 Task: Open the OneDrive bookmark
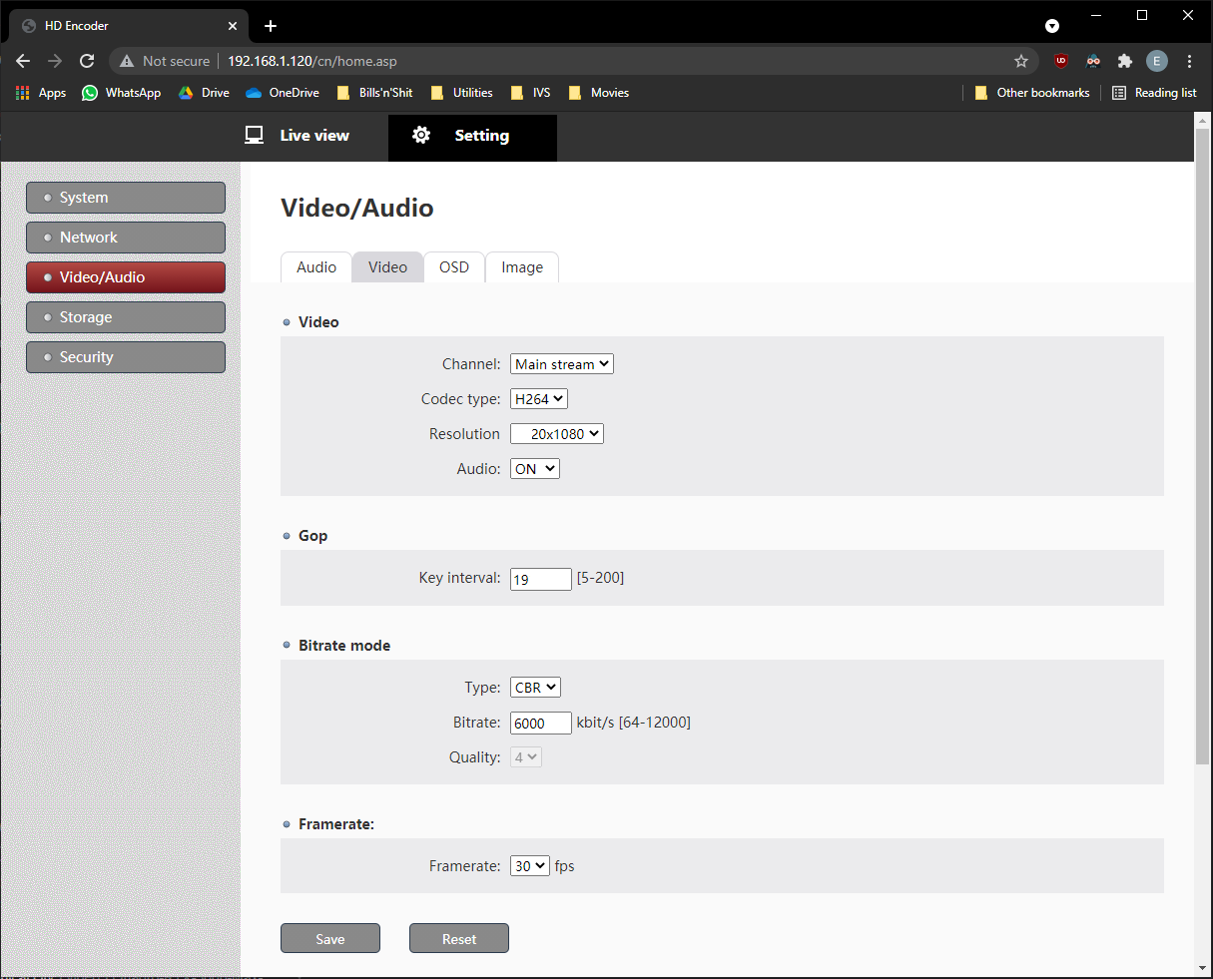pyautogui.click(x=283, y=93)
